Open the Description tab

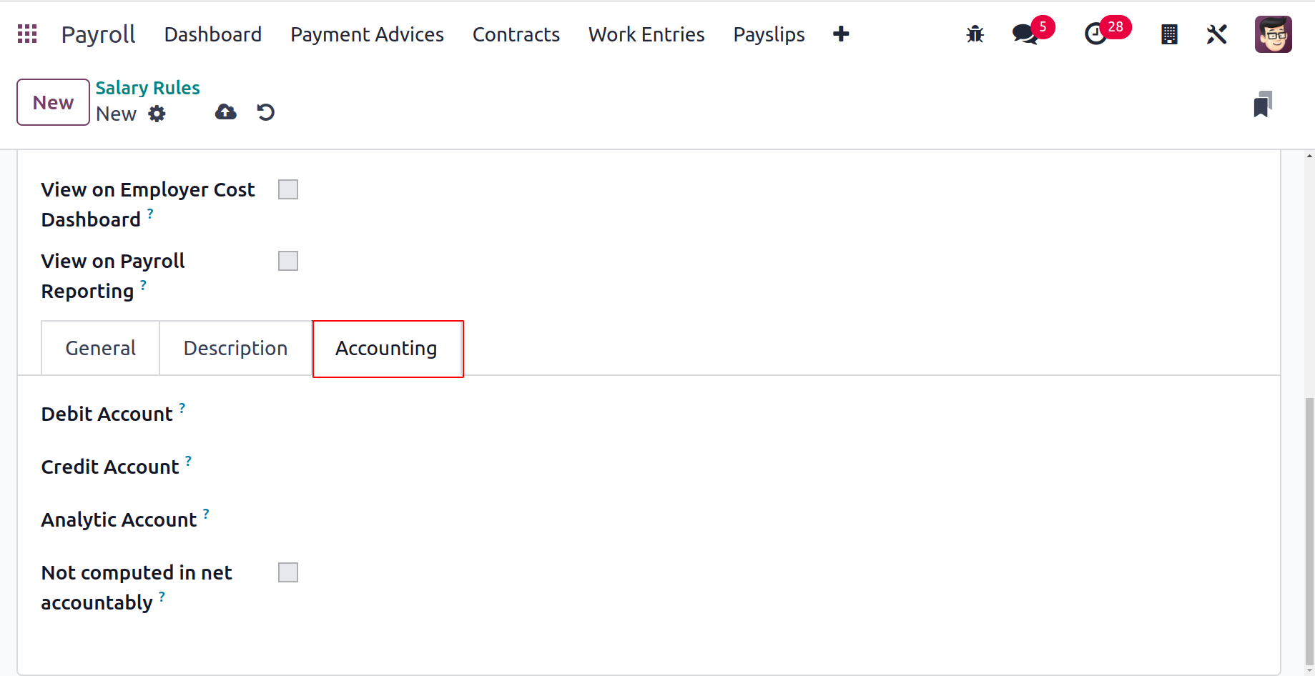235,348
